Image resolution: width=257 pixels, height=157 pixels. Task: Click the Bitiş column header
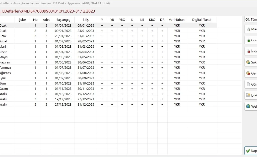click(x=86, y=20)
